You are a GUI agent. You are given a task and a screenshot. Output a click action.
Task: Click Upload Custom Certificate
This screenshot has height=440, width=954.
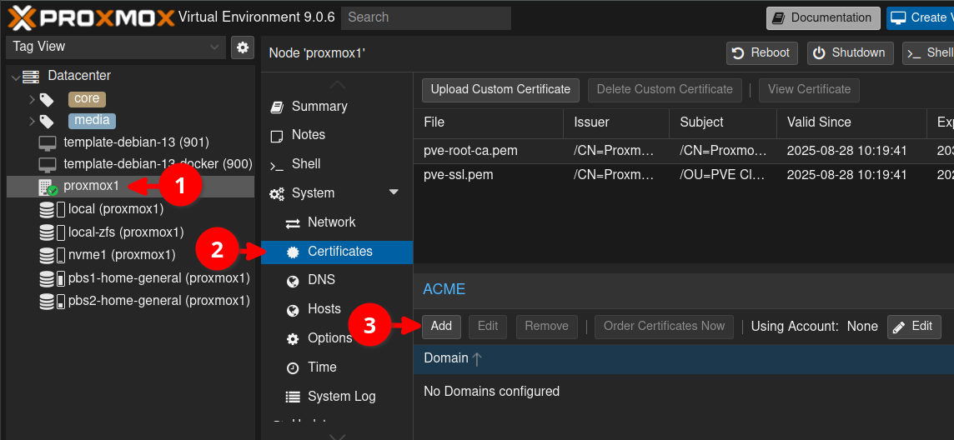[x=500, y=89]
